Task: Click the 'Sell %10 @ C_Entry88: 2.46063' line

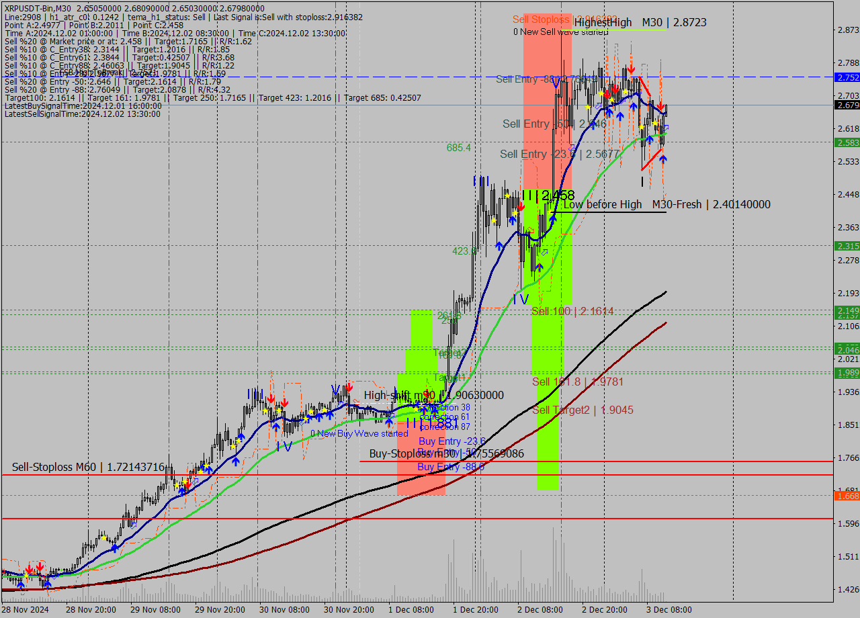Action: click(120, 65)
